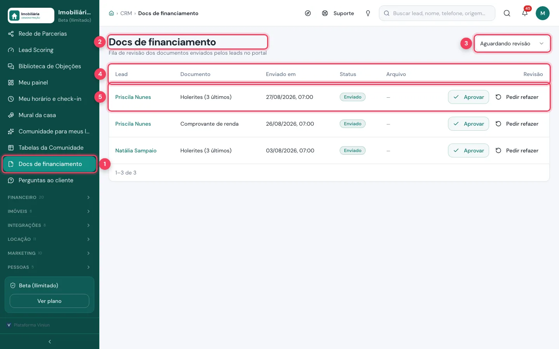Open Priscila Nunes link in Comprovante de renda row
Viewport: 559px width, 349px height.
coord(133,124)
